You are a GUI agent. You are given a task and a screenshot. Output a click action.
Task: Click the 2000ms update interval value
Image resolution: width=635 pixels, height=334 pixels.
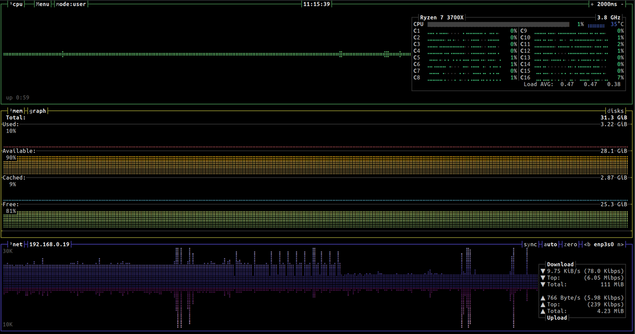click(x=607, y=4)
